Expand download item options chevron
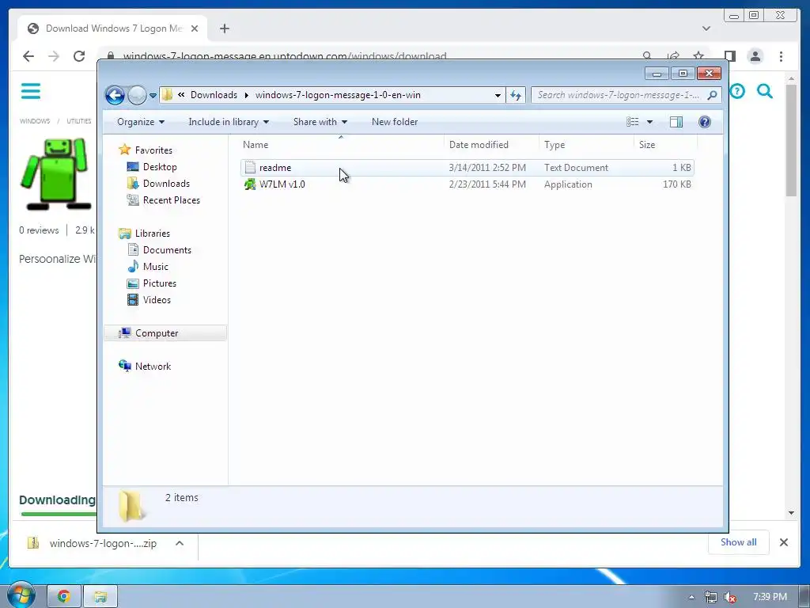810x608 pixels. (x=180, y=543)
